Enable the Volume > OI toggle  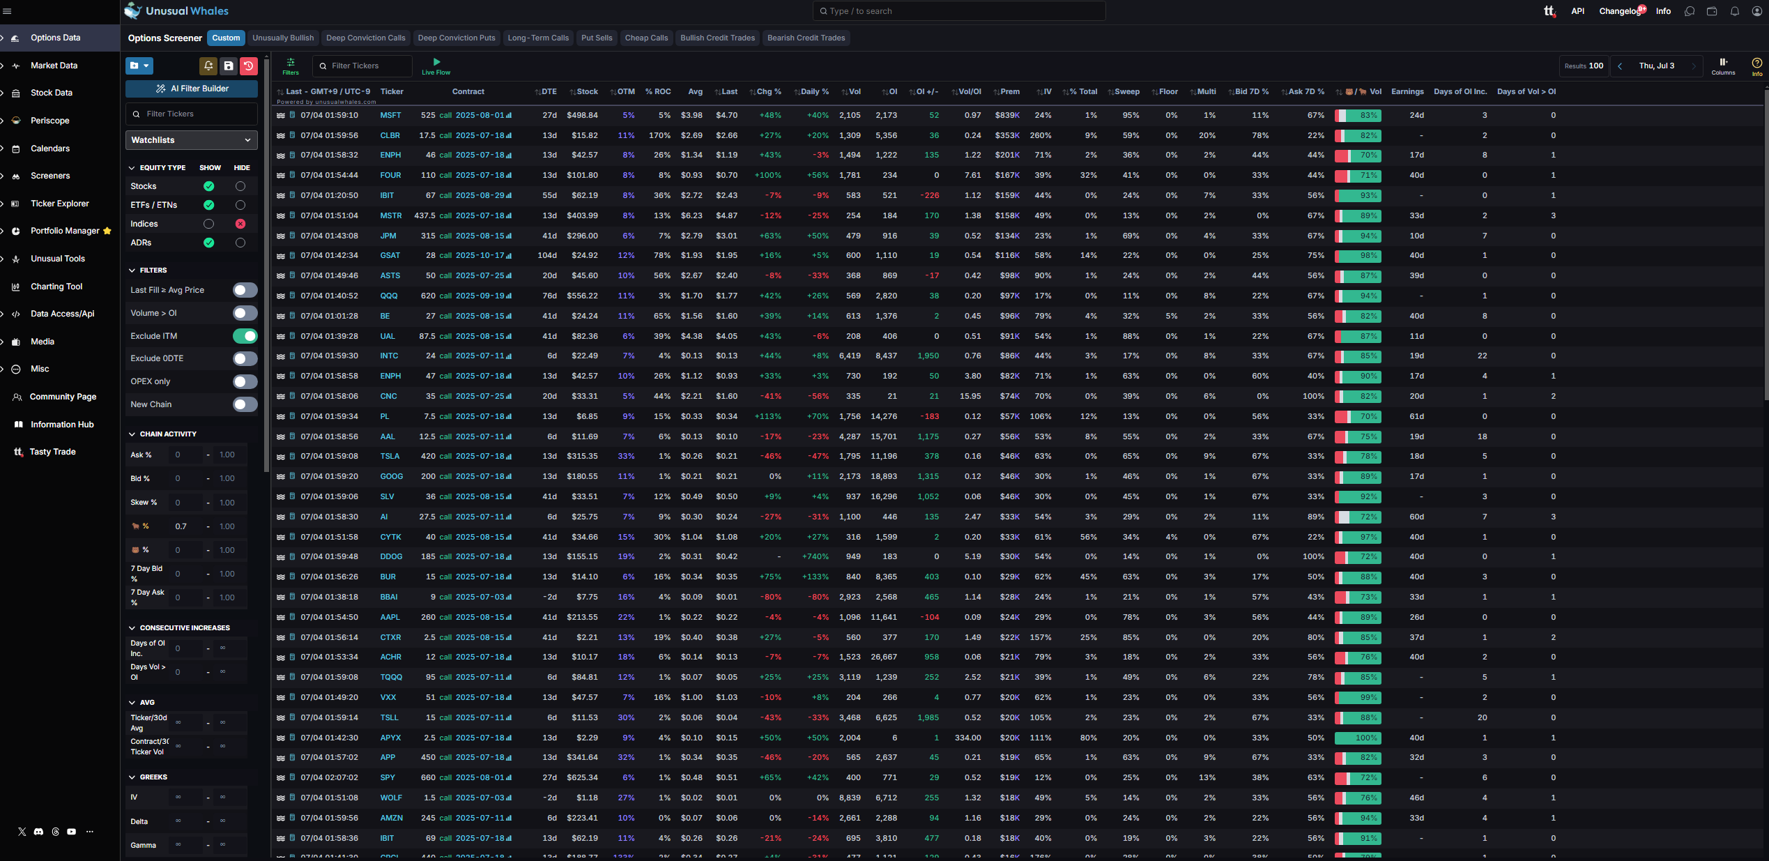pos(245,313)
